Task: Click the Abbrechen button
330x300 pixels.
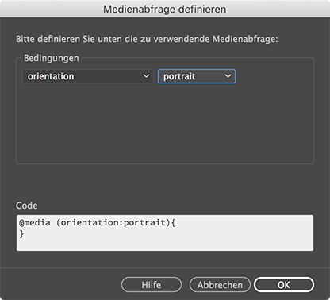Action: coord(220,285)
